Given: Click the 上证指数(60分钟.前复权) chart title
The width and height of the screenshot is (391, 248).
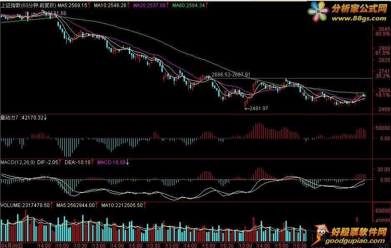Looking at the screenshot, I should [x=28, y=5].
